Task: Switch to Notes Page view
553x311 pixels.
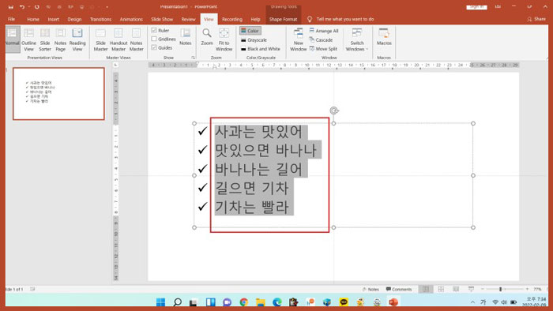Action: pos(60,39)
